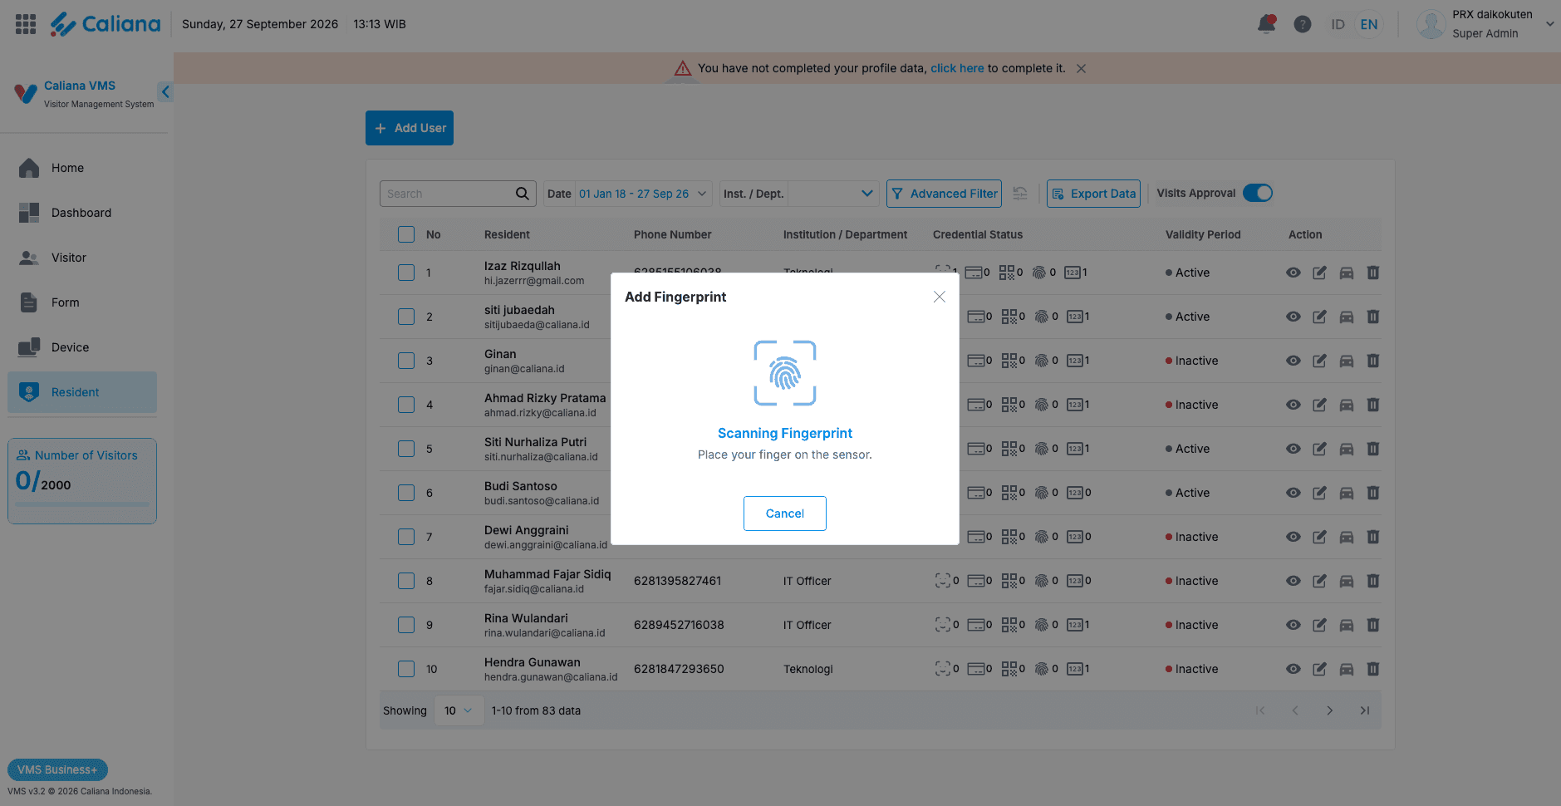Open the apps grid menu icon
The width and height of the screenshot is (1561, 806).
[26, 24]
